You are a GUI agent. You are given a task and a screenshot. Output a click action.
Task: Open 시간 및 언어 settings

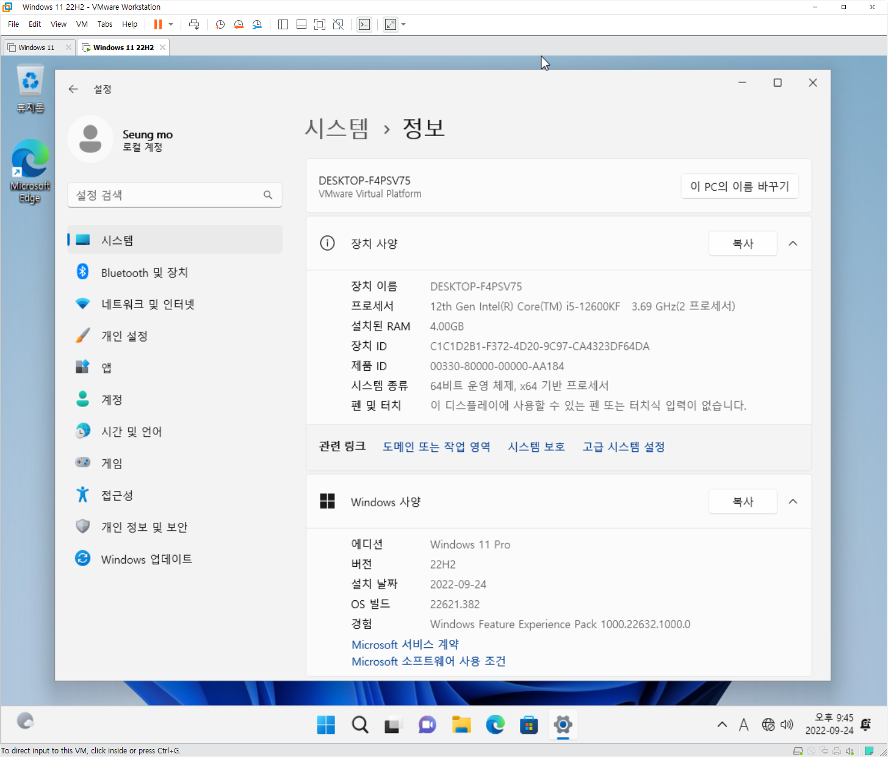[175, 431]
